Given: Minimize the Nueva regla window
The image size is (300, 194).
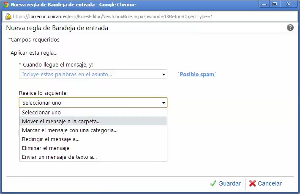Looking at the screenshot, I should point(264,4).
